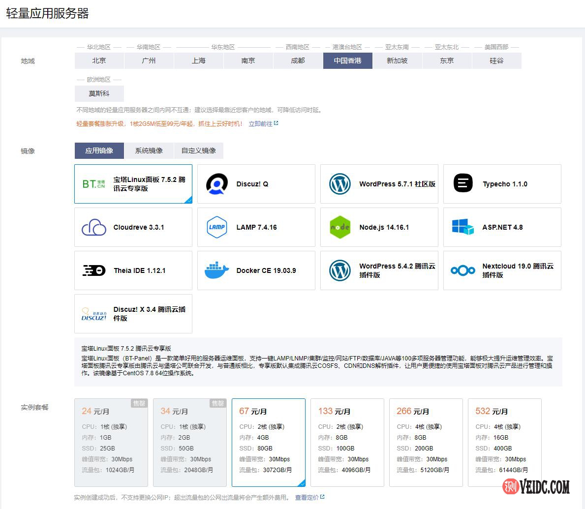Select the WordPress 5.7.1 logo icon
This screenshot has height=509, width=585.
click(340, 184)
